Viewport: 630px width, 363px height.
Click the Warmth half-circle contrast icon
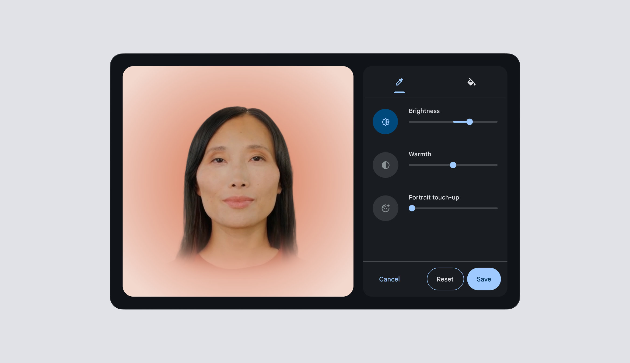[385, 165]
